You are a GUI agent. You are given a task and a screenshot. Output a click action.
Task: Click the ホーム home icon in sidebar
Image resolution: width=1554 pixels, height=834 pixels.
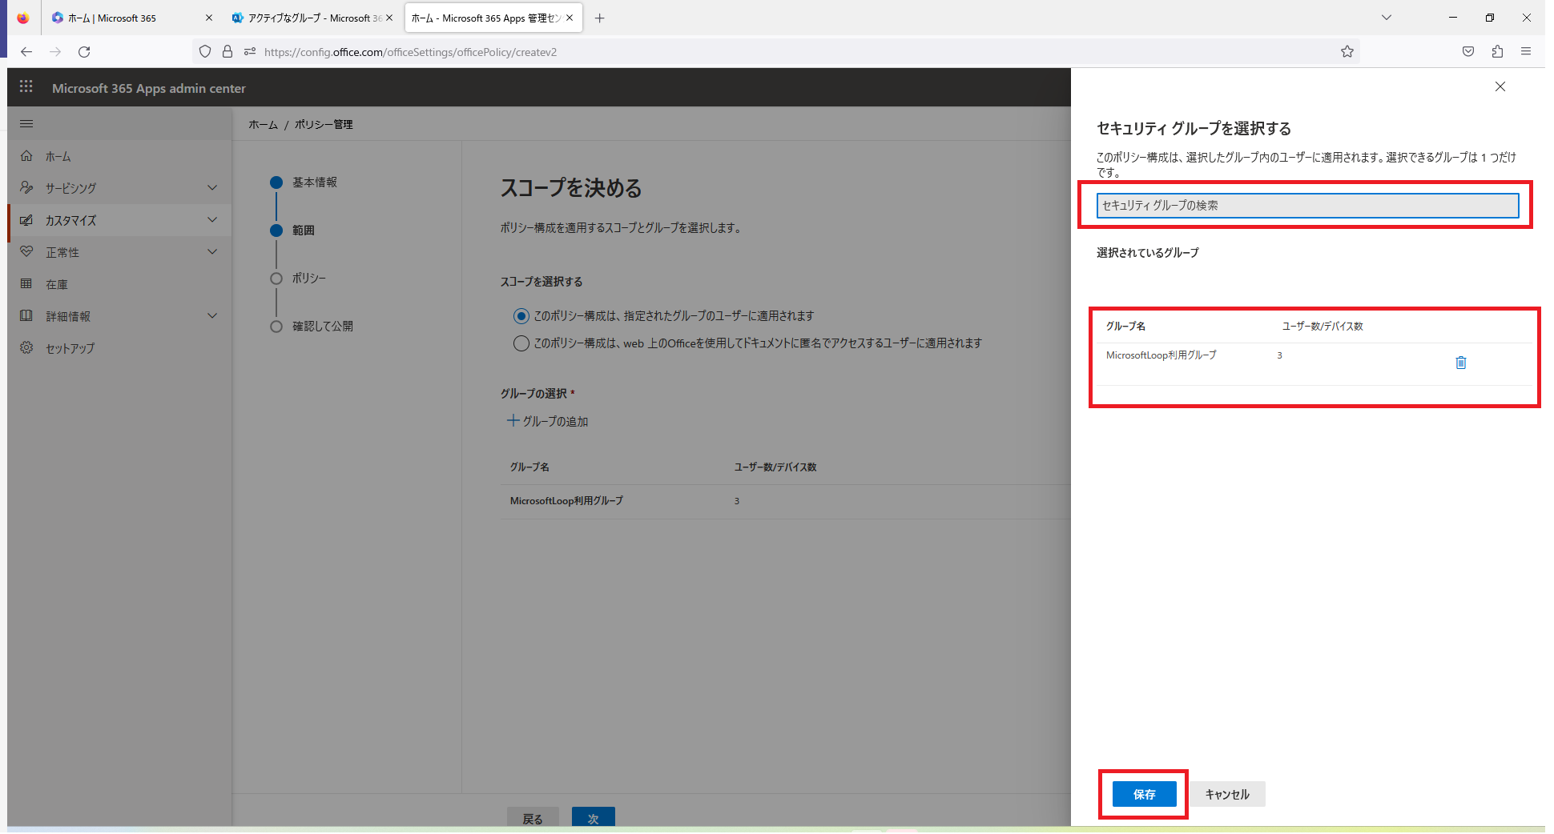pyautogui.click(x=26, y=156)
